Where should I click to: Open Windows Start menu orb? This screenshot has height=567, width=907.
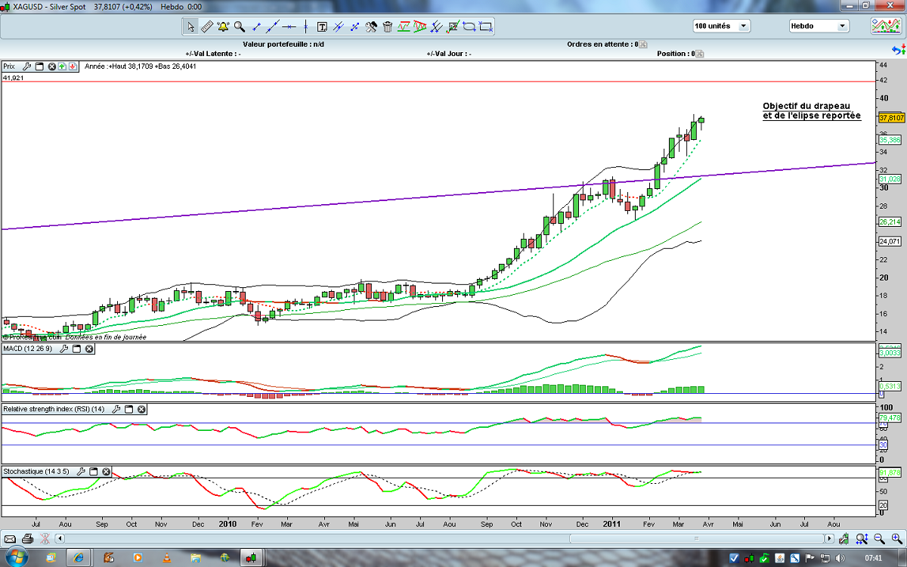coord(16,558)
